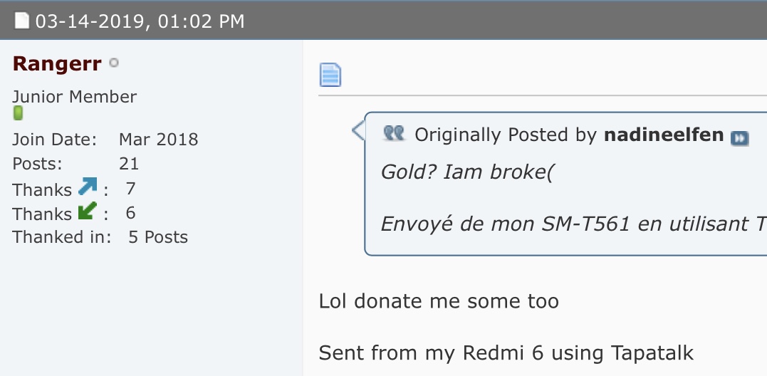Click the Thanked in 5 Posts text
The height and width of the screenshot is (376, 767).
[100, 237]
